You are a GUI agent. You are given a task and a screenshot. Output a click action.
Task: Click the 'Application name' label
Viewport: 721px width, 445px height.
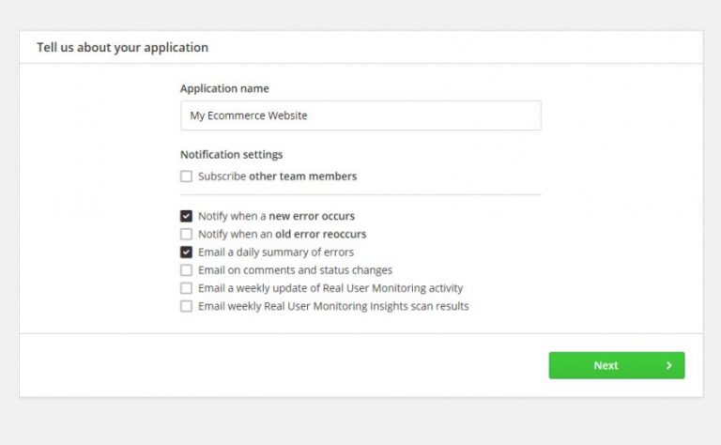224,88
